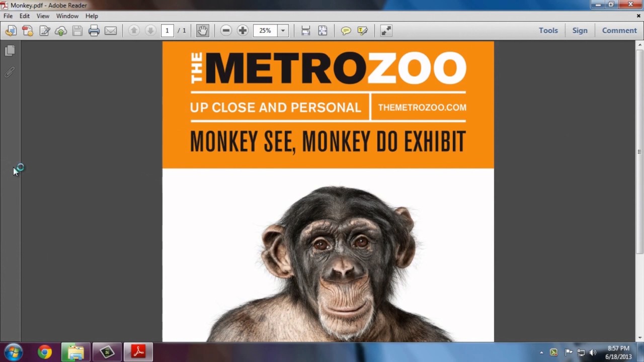644x362 pixels.
Task: Select the highlight text tool
Action: click(x=362, y=31)
